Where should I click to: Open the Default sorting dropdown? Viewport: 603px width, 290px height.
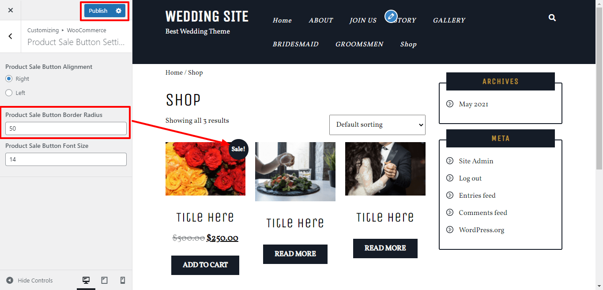tap(377, 125)
